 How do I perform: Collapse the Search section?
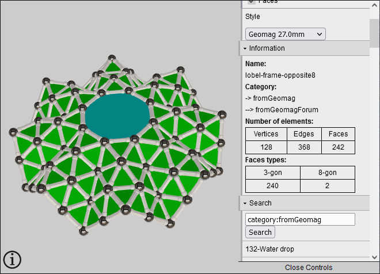click(304, 203)
